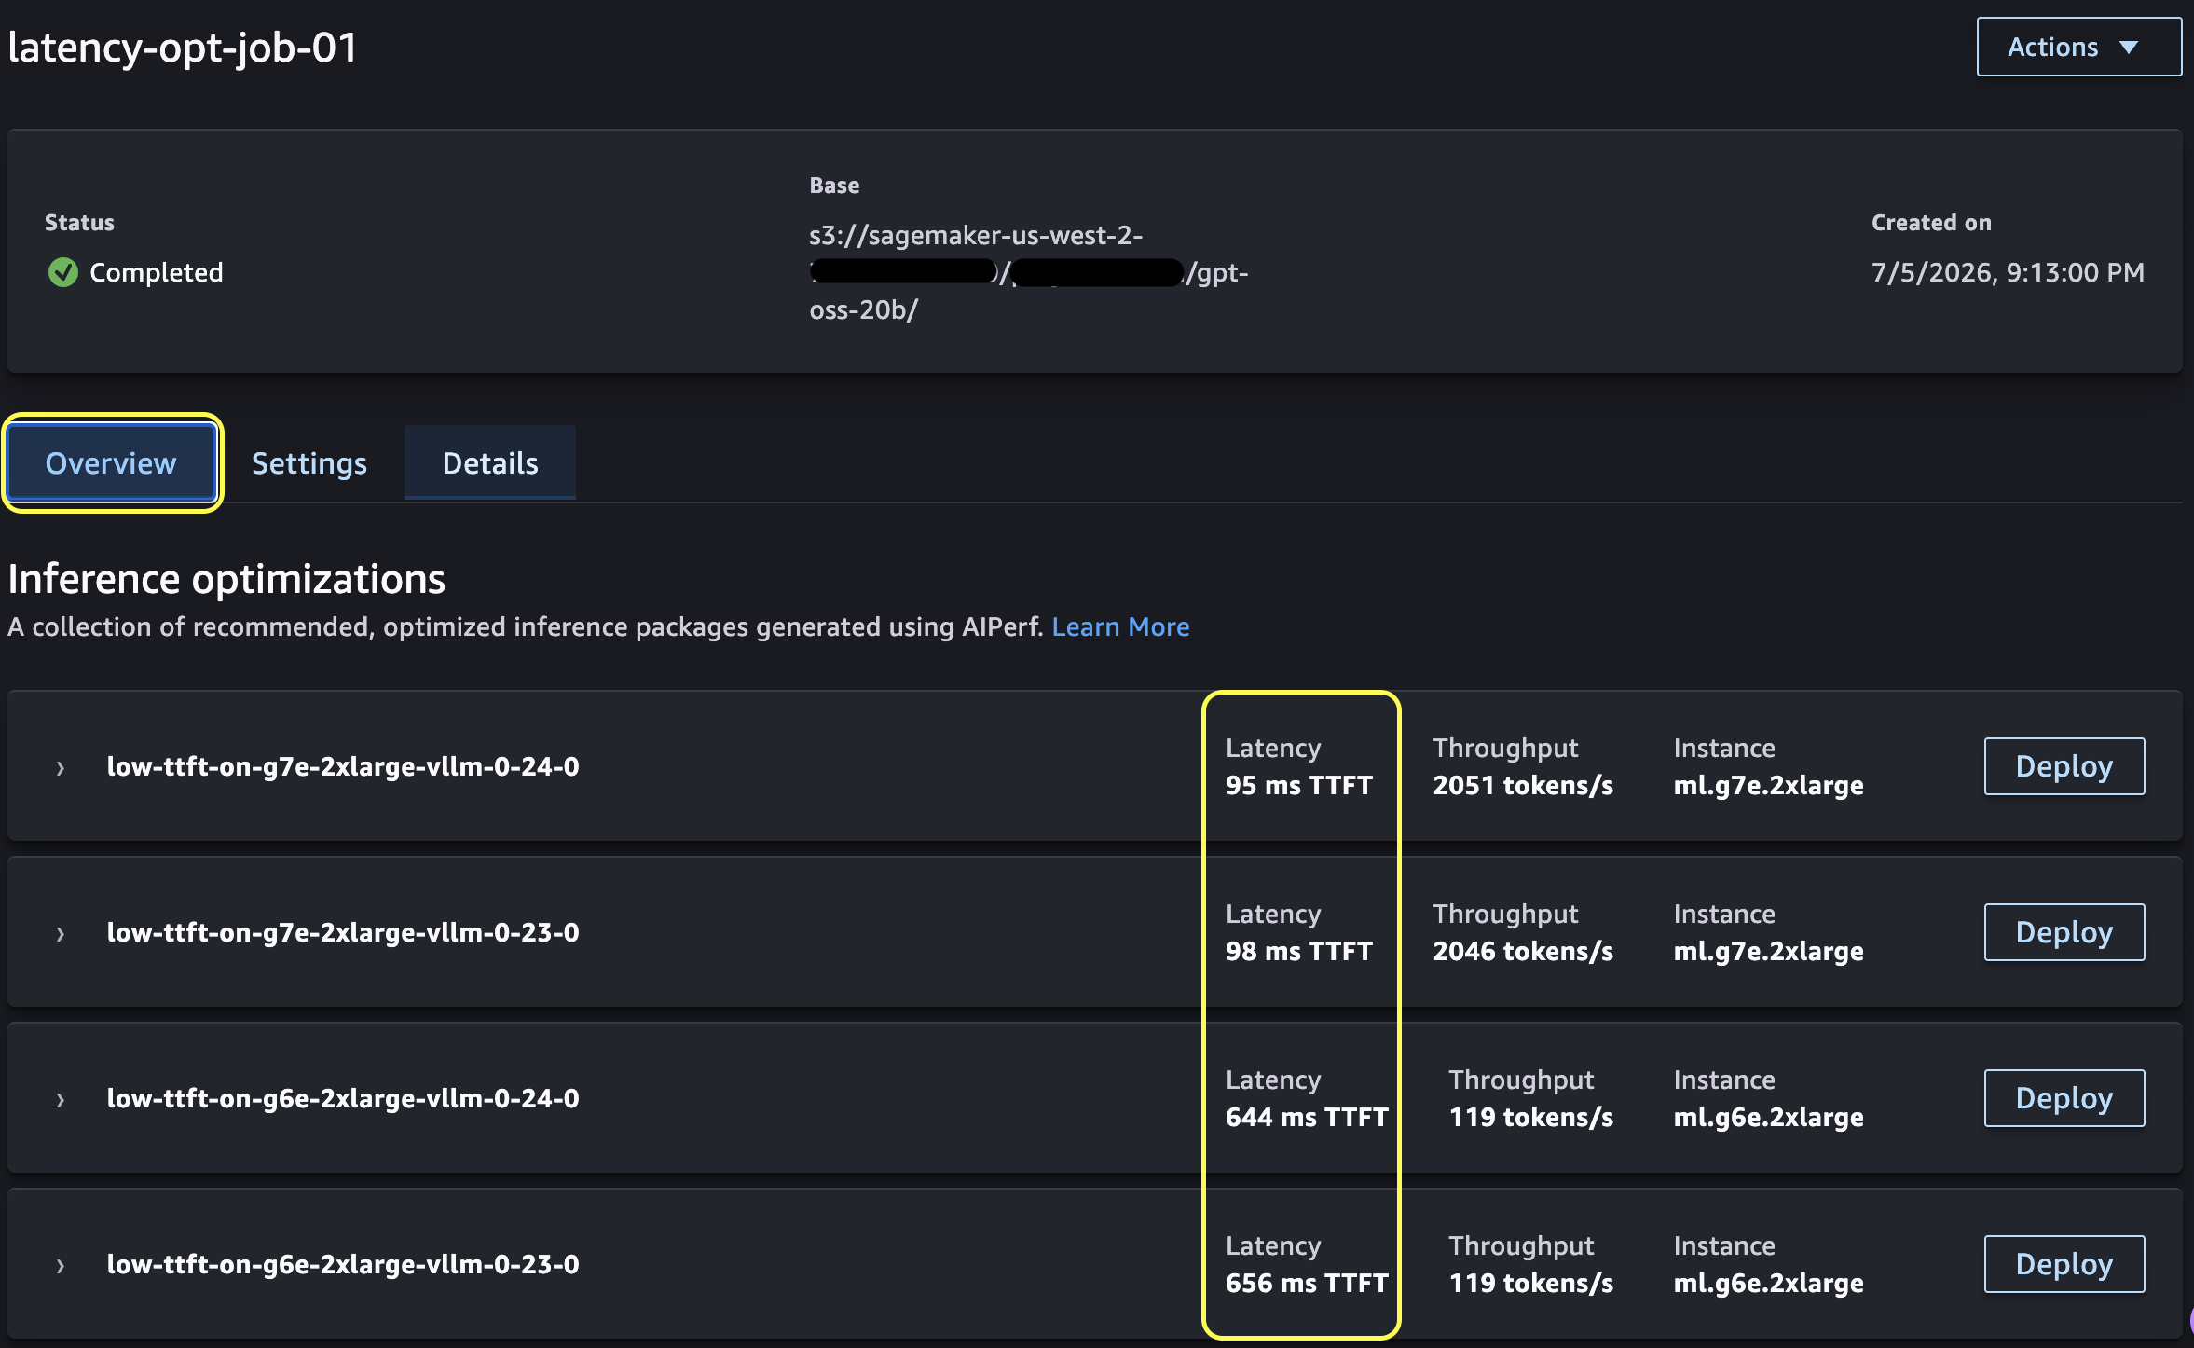Select the low-ttft-on-g6e-2xlarge-vllm-0-24-0 package name
Image resolution: width=2194 pixels, height=1348 pixels.
pos(343,1098)
